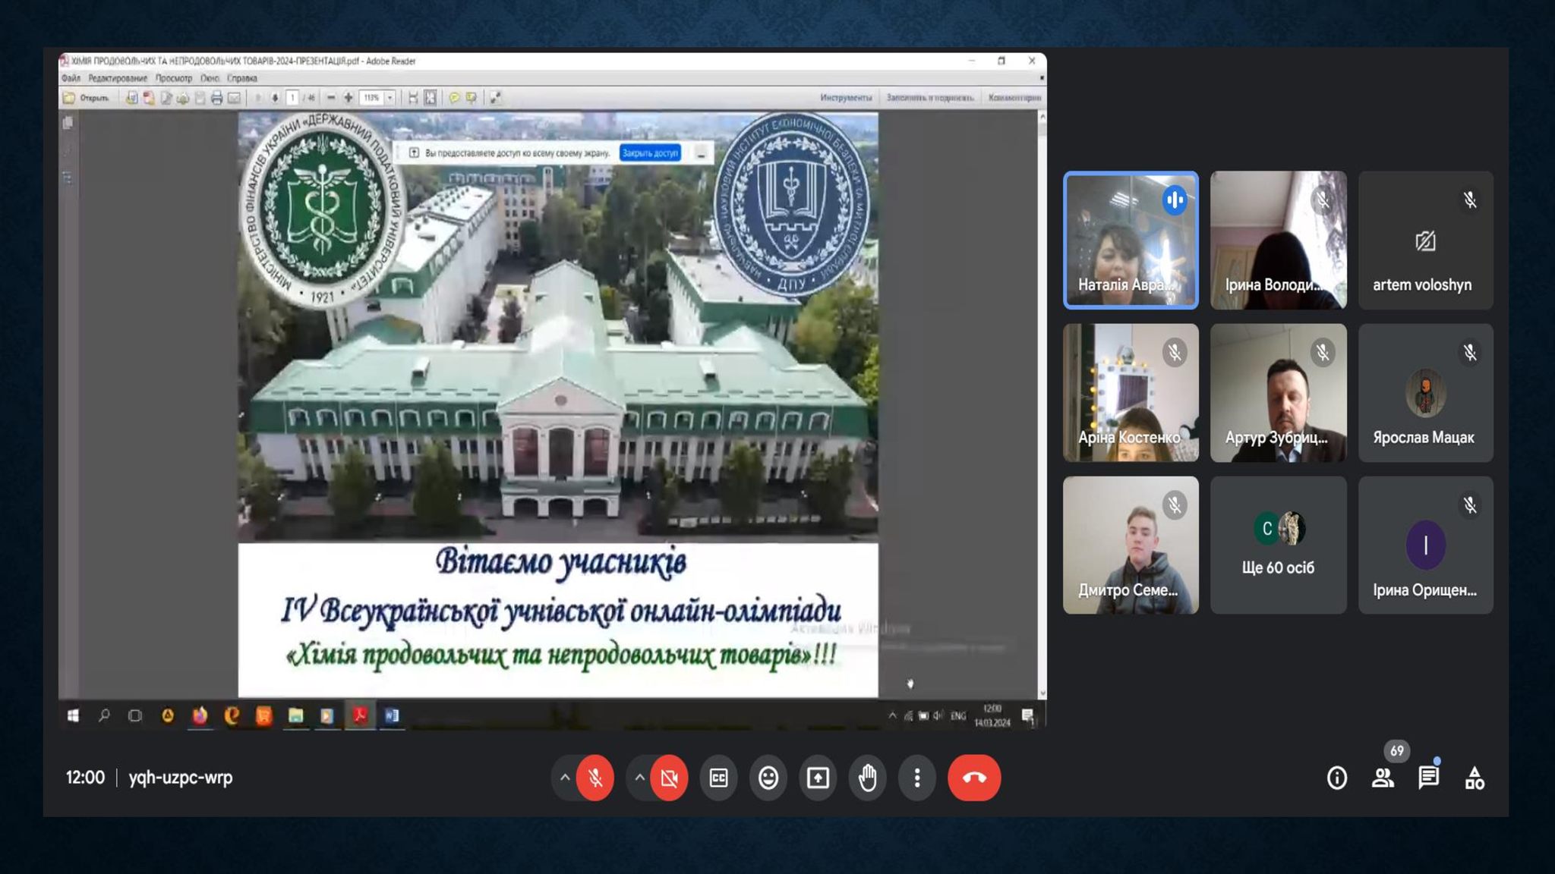The height and width of the screenshot is (874, 1555).
Task: Click the add sticky note comment icon
Action: [x=454, y=98]
